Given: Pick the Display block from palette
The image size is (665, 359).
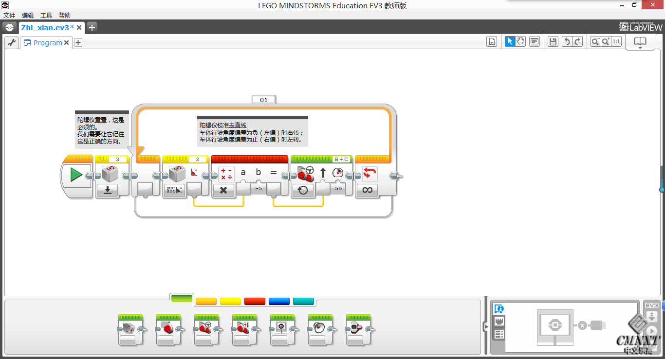Looking at the screenshot, I should tap(282, 330).
